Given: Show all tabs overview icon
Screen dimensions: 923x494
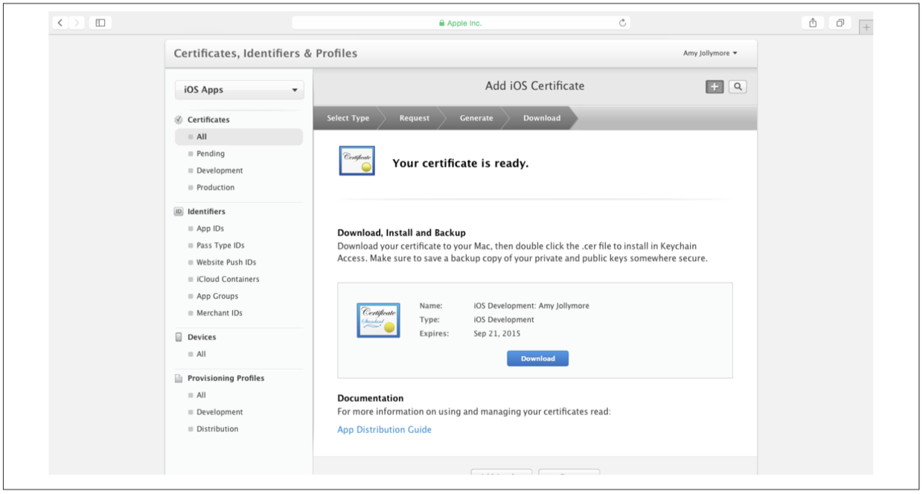Looking at the screenshot, I should coord(840,23).
